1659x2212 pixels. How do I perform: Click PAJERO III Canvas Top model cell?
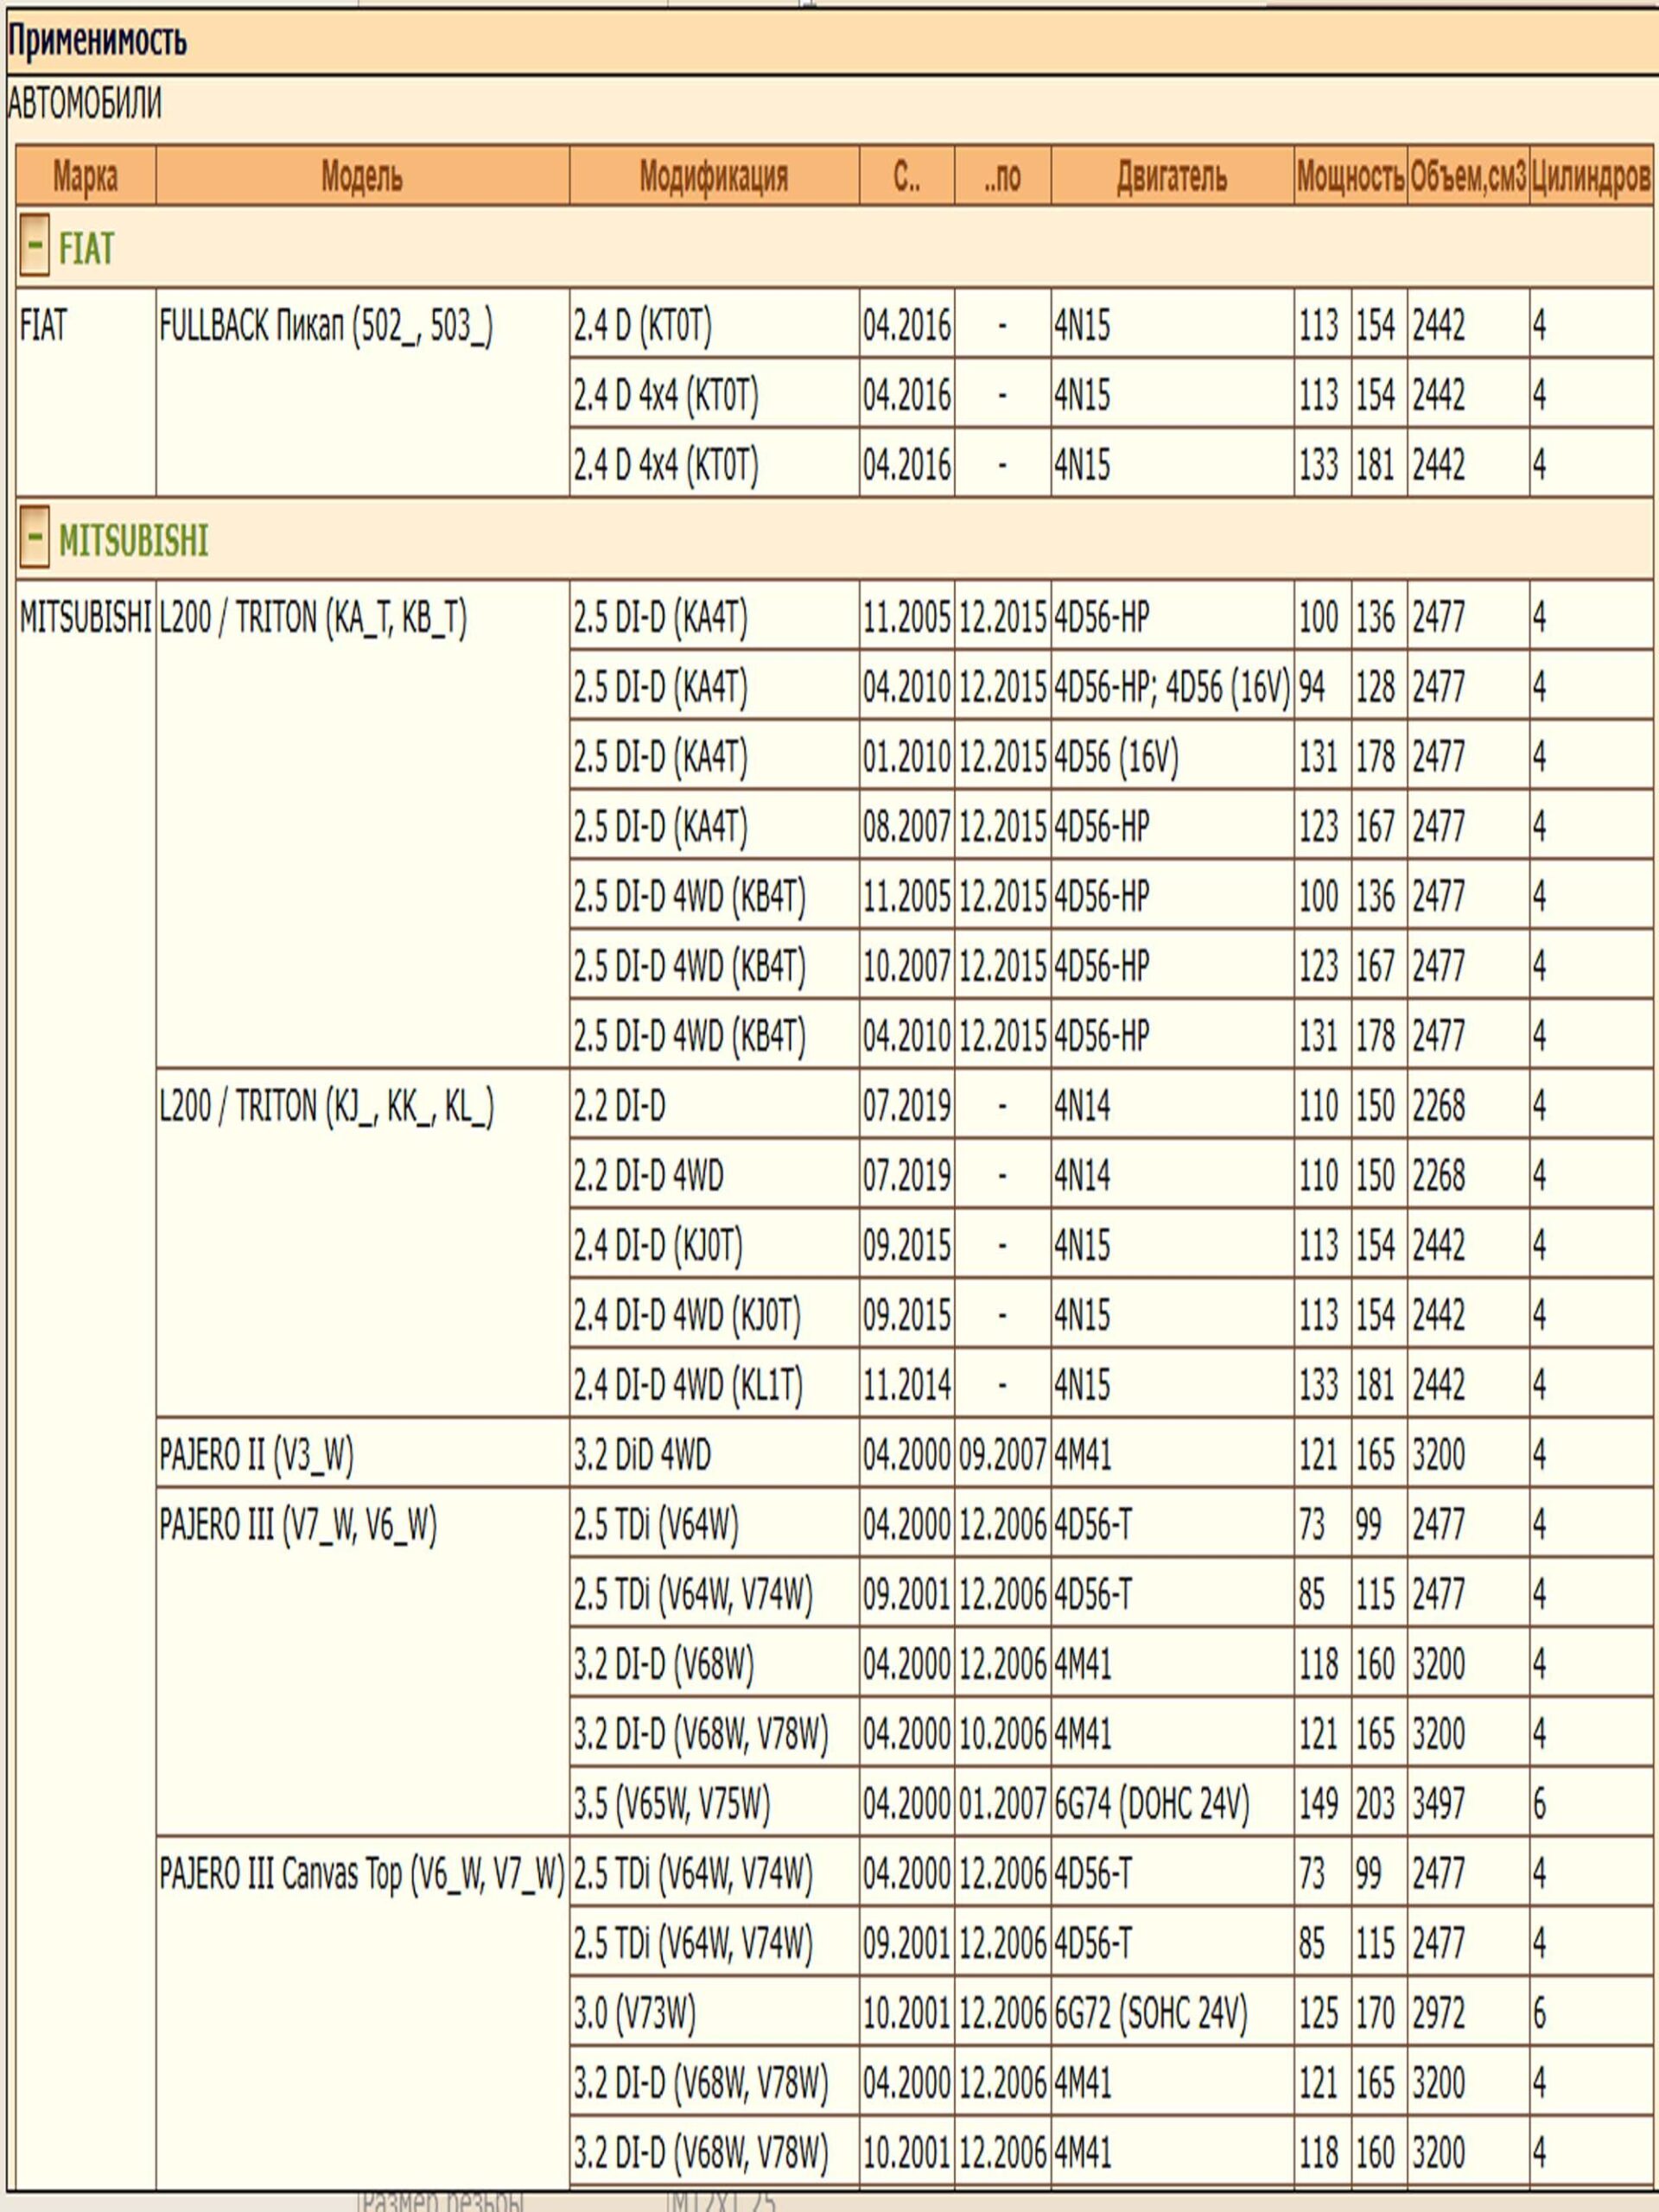[362, 1873]
